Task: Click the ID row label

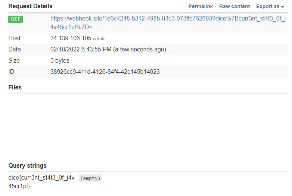Action: click(11, 72)
